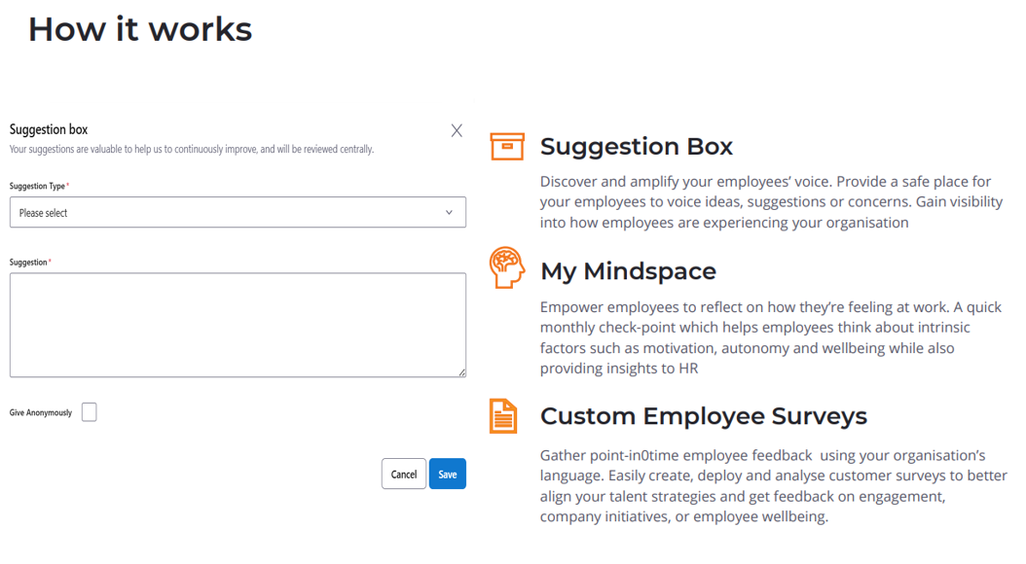Click the Suggestion box dialog title
Viewport: 1026px width, 564px height.
(49, 129)
